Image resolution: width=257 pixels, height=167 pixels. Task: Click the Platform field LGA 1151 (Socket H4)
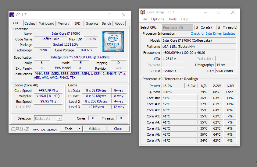pyautogui.click(x=199, y=47)
